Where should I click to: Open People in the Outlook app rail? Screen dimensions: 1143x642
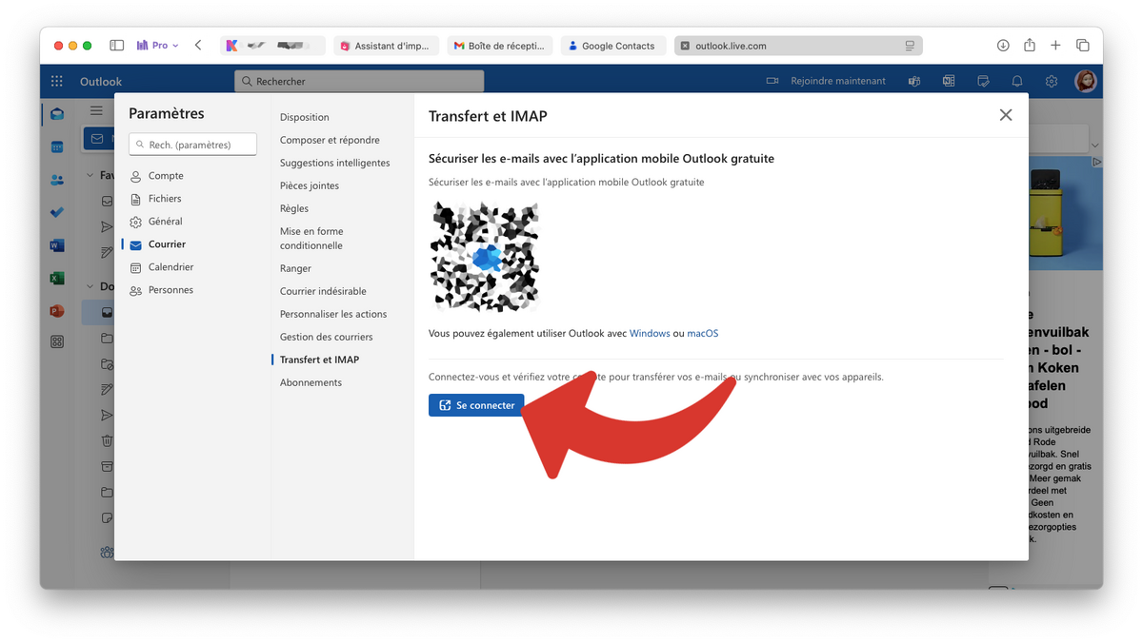click(57, 180)
